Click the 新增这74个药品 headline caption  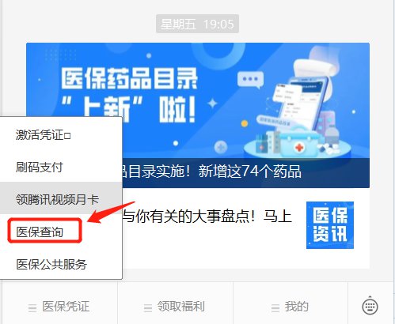click(249, 171)
